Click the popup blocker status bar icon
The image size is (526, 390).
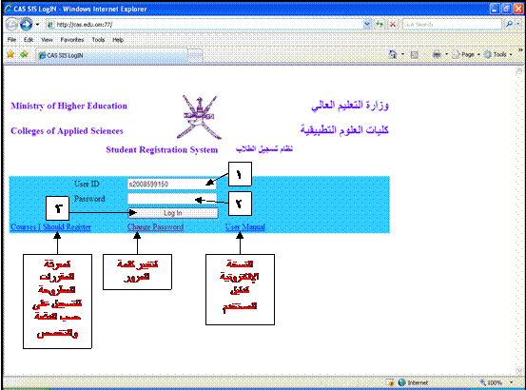pos(389,382)
